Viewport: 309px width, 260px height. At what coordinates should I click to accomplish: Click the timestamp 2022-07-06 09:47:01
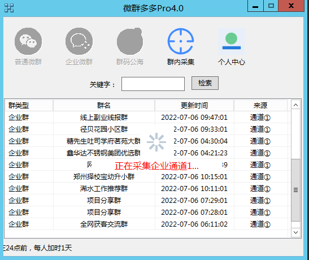[x=194, y=118]
